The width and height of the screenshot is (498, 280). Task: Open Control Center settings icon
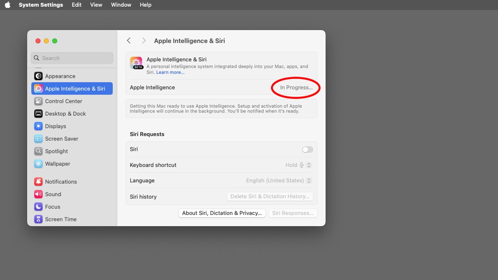pos(38,101)
